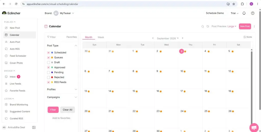Click the Schedule Demo link
Viewport: 261px width, 132px height.
tap(215, 13)
